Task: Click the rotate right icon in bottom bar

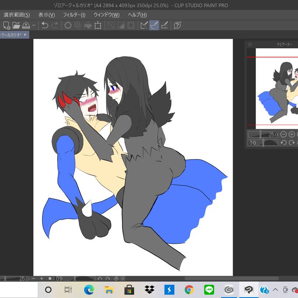Action: (x=108, y=279)
